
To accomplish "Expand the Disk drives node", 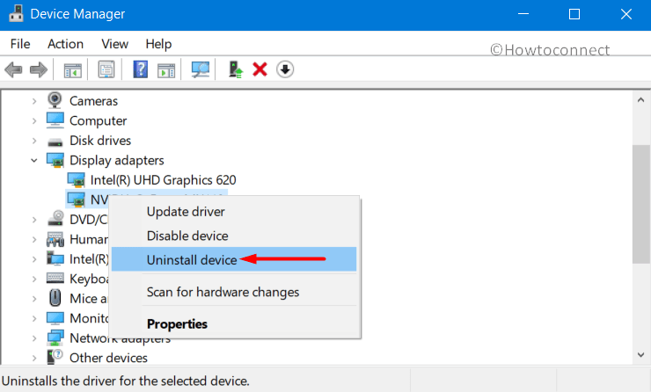I will [x=34, y=141].
